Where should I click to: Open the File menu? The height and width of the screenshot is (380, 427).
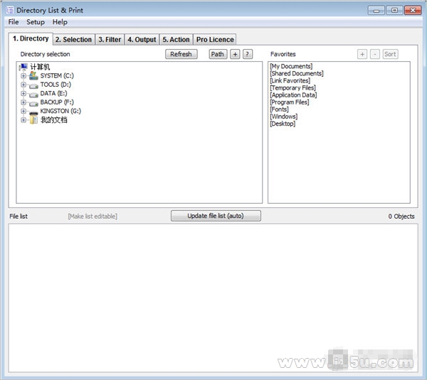[14, 22]
